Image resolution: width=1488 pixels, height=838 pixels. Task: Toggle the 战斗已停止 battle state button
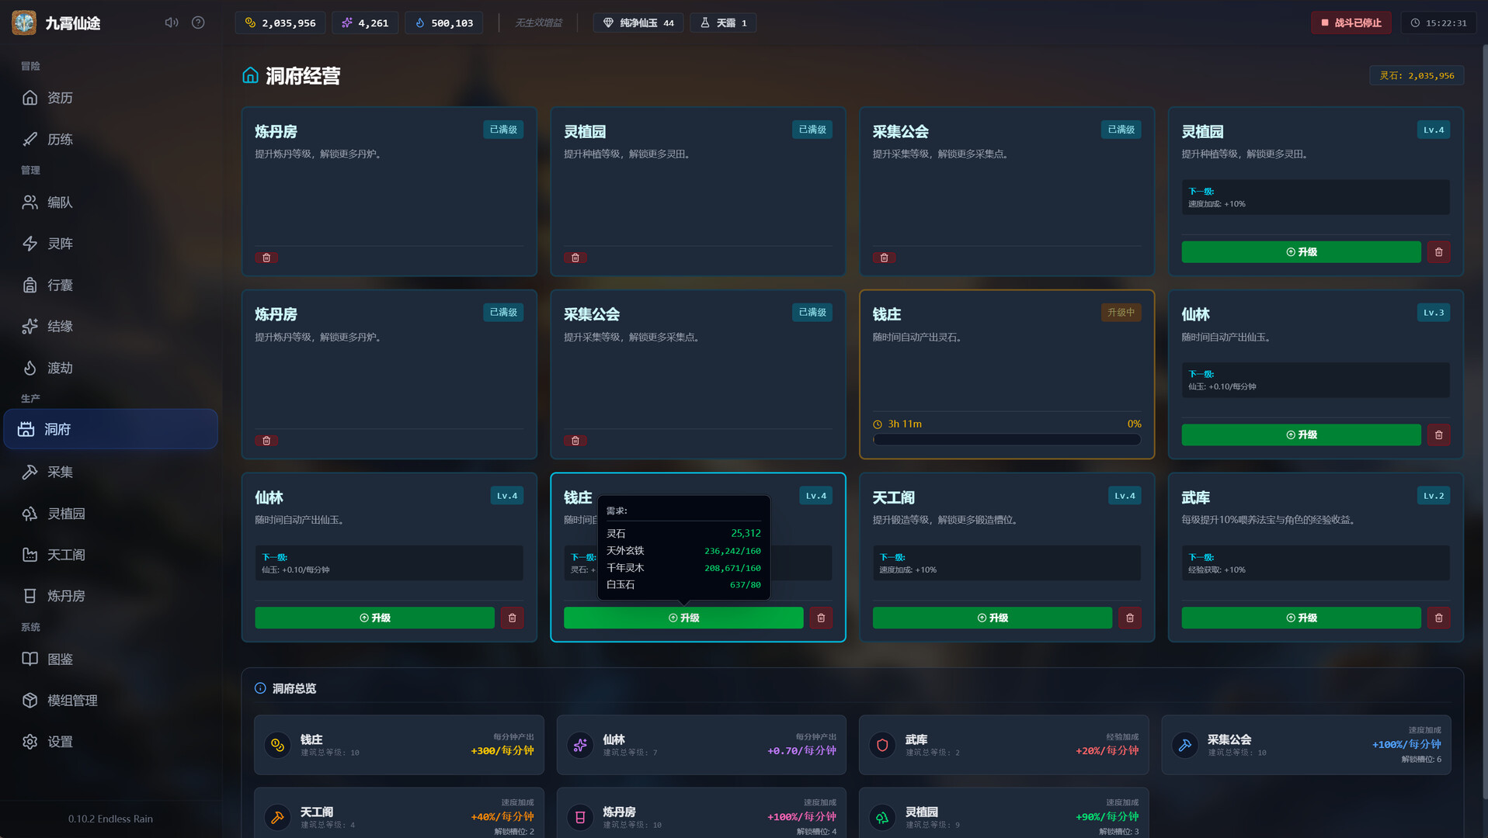(x=1351, y=23)
